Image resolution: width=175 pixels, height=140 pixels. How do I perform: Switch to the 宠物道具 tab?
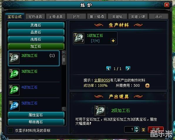35,16
